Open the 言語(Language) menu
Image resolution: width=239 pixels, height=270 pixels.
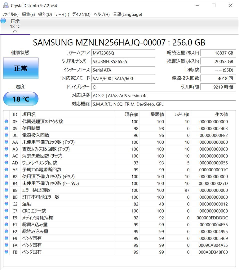pyautogui.click(x=128, y=14)
